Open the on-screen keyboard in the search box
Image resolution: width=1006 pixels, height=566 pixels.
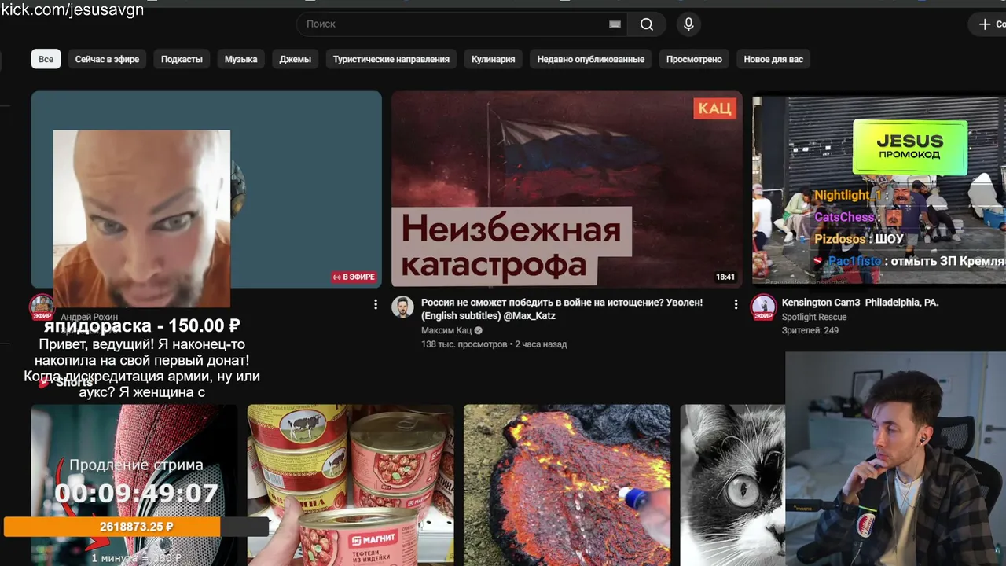(615, 24)
